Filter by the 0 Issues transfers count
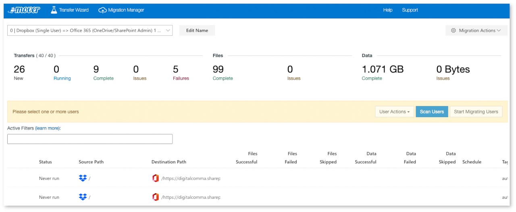This screenshot has height=212, width=516. pos(140,73)
